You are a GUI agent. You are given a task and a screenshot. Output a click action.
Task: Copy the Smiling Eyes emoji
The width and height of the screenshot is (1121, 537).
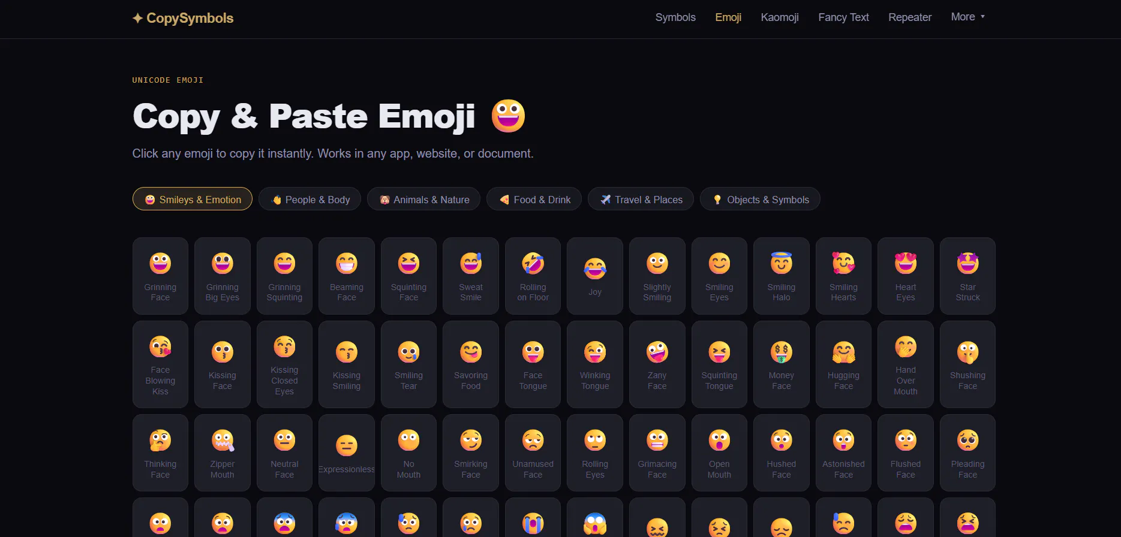[719, 276]
